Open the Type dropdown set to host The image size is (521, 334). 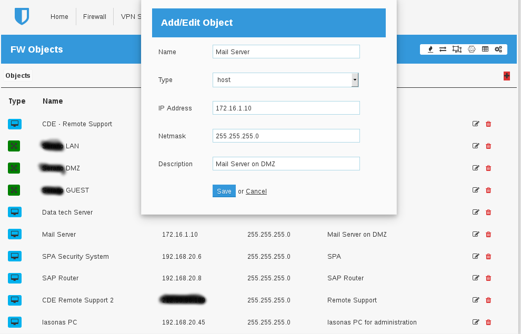(286, 80)
